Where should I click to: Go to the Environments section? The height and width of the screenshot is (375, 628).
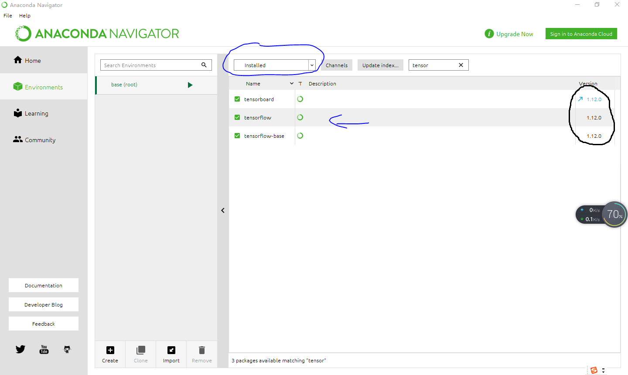pos(44,87)
